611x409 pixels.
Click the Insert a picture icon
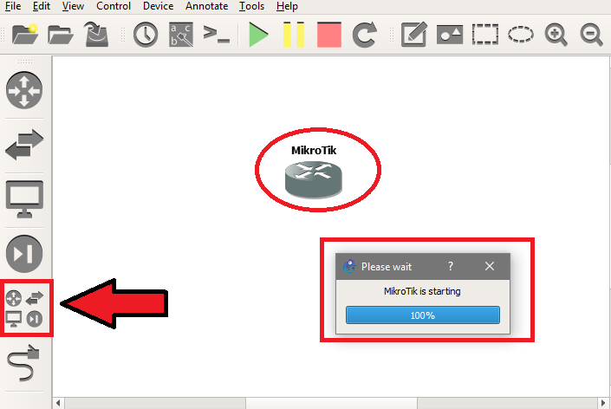point(450,35)
